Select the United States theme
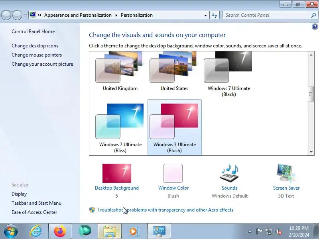The image size is (319, 239). (174, 71)
